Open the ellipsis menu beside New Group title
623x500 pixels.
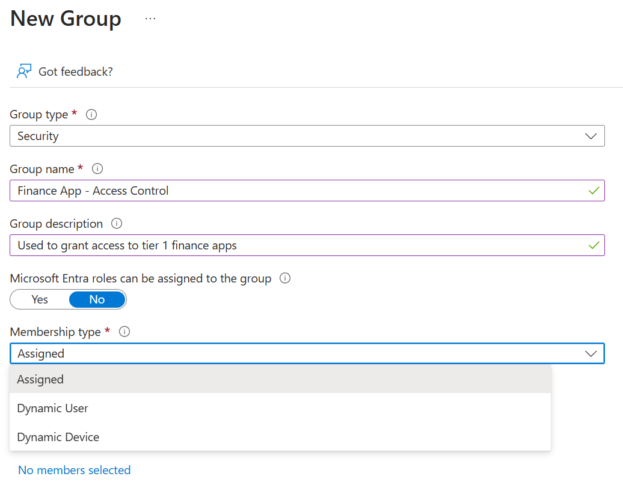(150, 18)
